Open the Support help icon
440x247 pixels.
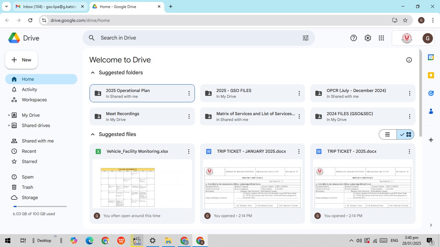(x=354, y=38)
